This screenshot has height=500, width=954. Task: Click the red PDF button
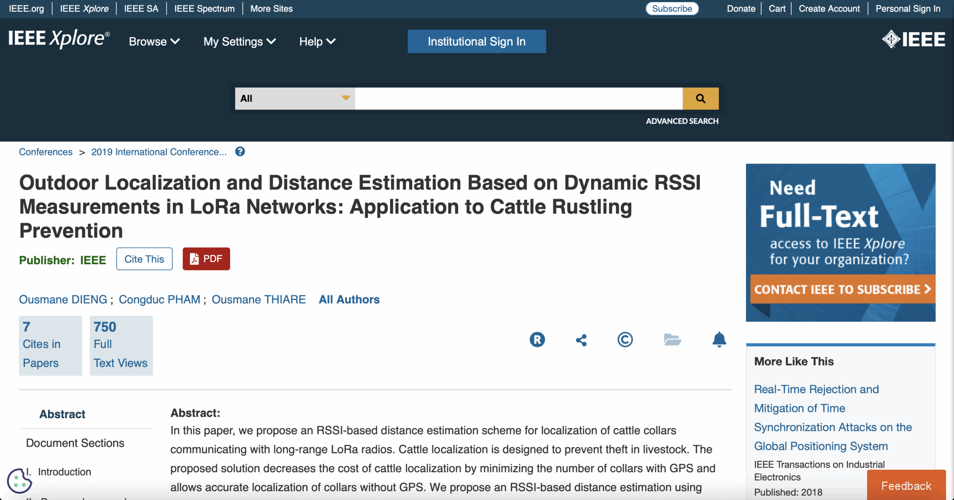(206, 259)
